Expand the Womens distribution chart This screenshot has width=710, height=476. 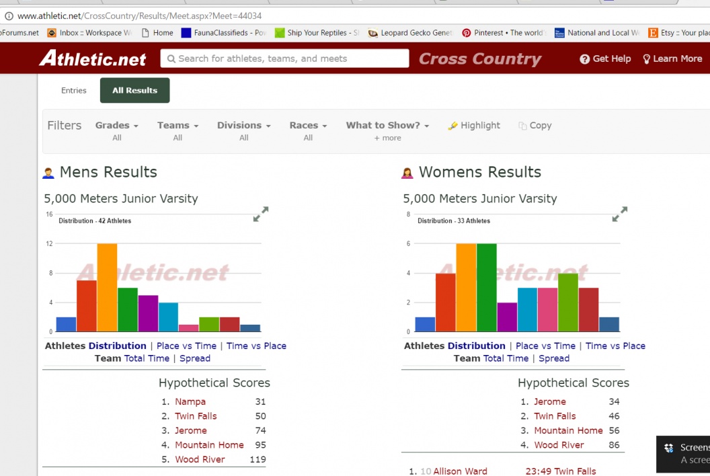pos(620,214)
